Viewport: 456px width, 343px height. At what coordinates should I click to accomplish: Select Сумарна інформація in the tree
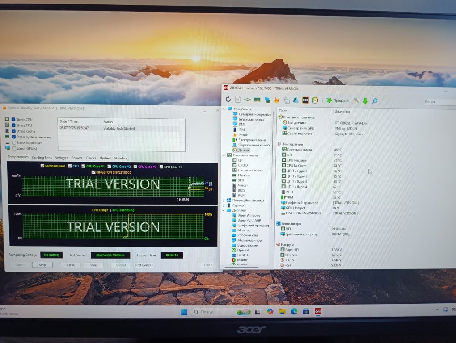(x=252, y=114)
